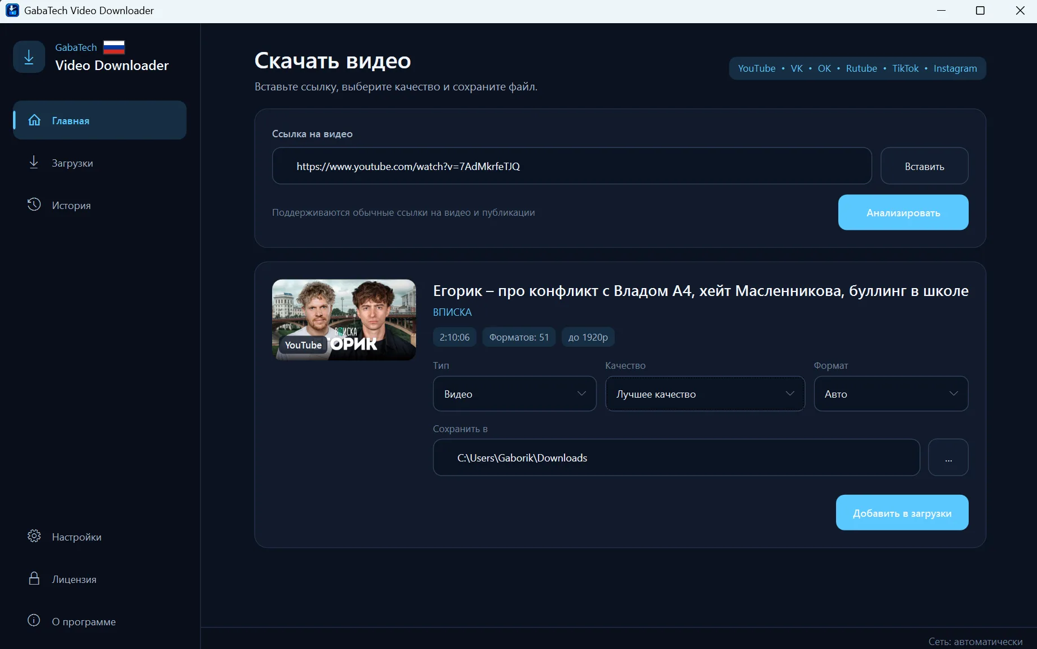Screen dimensions: 1037x649
Task: Click Rutube in the supported sites list
Action: [861, 68]
